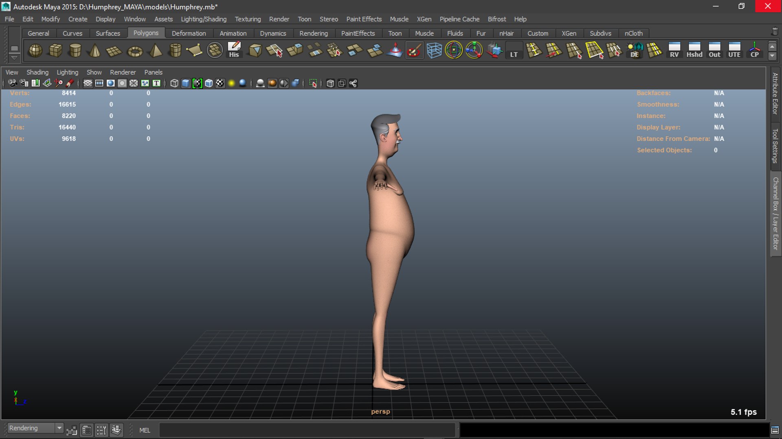
Task: Click the blue wireframe lattice shelf icon
Action: [x=434, y=50]
